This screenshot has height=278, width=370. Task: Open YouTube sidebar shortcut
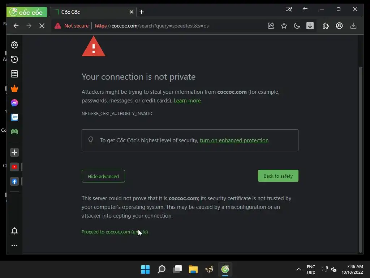click(x=14, y=167)
